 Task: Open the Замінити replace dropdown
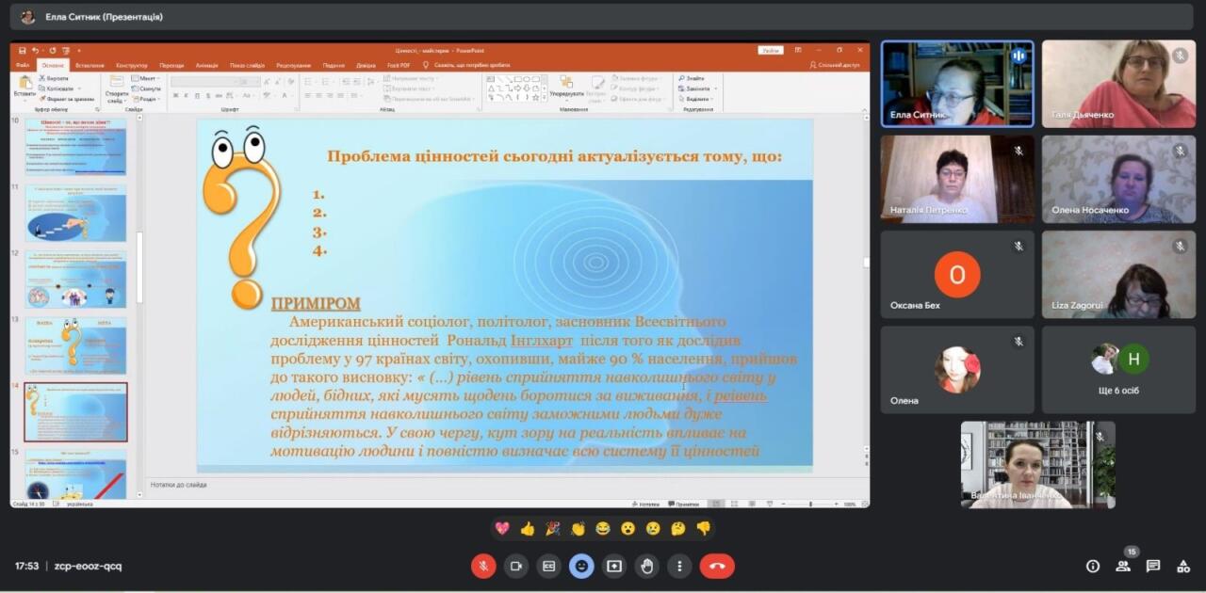point(697,88)
